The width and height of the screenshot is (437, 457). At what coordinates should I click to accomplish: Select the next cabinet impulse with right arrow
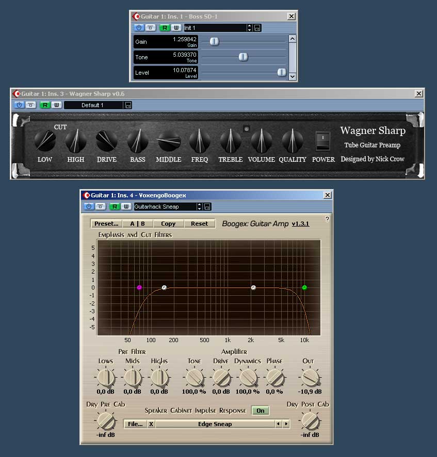[x=286, y=424]
